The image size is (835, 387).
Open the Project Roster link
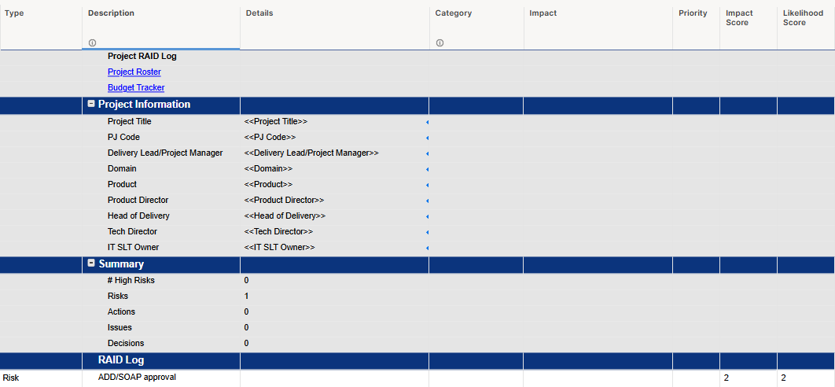134,72
